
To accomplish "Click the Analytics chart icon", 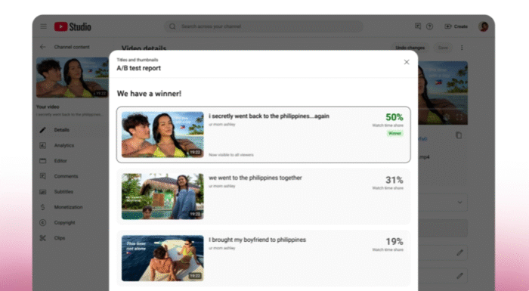I will click(x=42, y=145).
